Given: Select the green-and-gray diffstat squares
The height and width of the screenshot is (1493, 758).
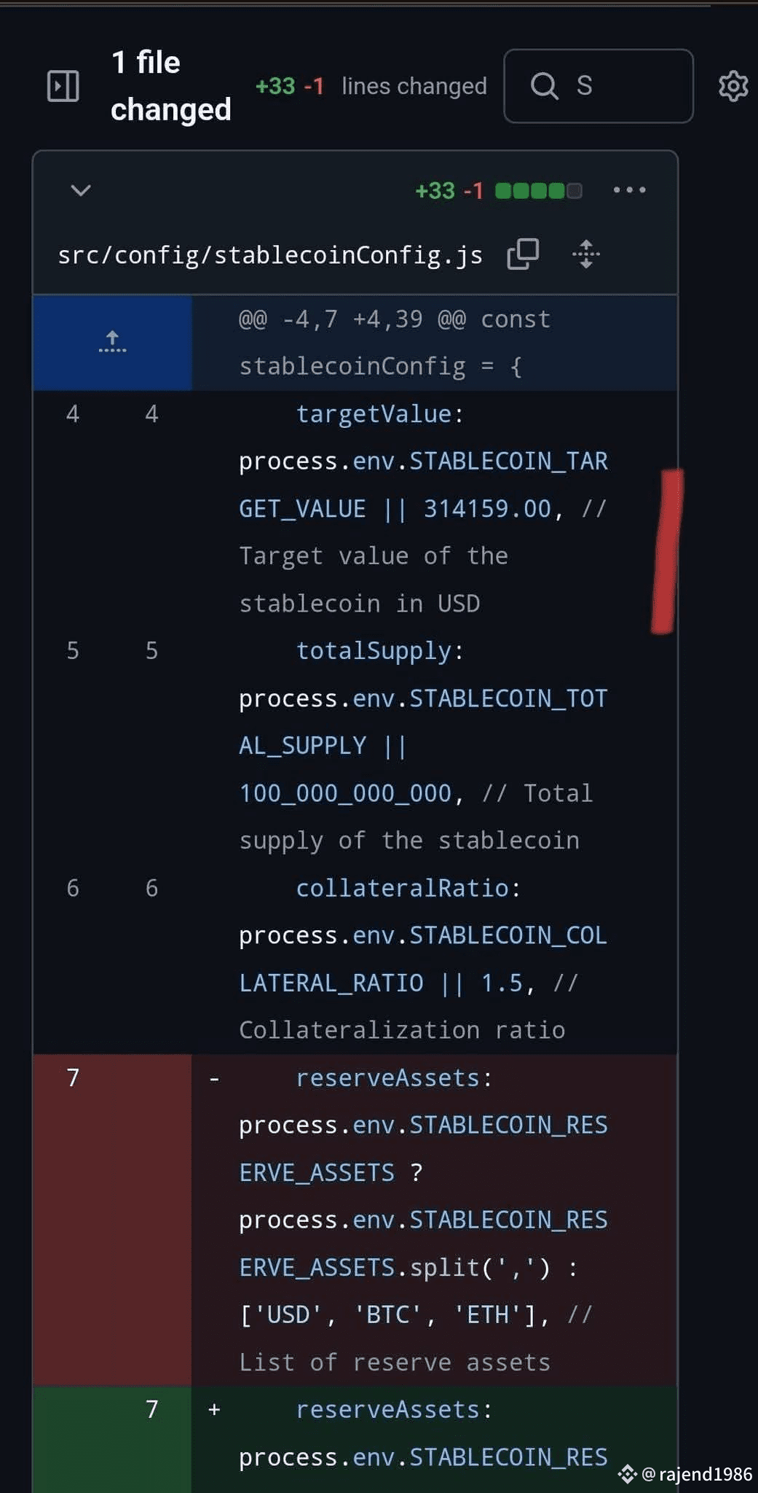Looking at the screenshot, I should point(538,191).
